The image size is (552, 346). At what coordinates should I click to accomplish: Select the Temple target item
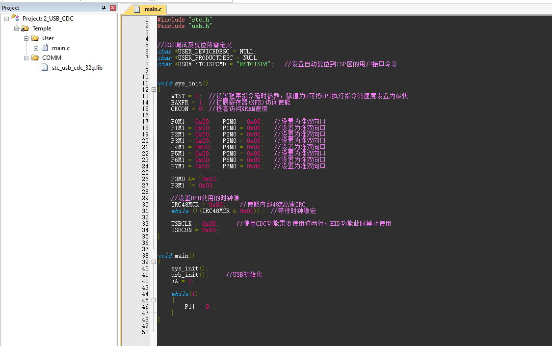[x=42, y=28]
